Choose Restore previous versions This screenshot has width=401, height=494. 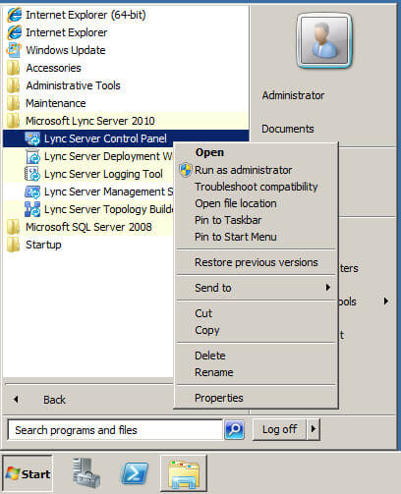tap(257, 262)
